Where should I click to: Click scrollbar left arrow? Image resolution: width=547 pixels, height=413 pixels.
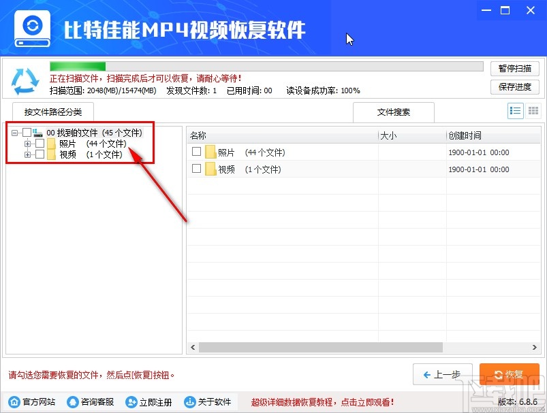point(193,347)
